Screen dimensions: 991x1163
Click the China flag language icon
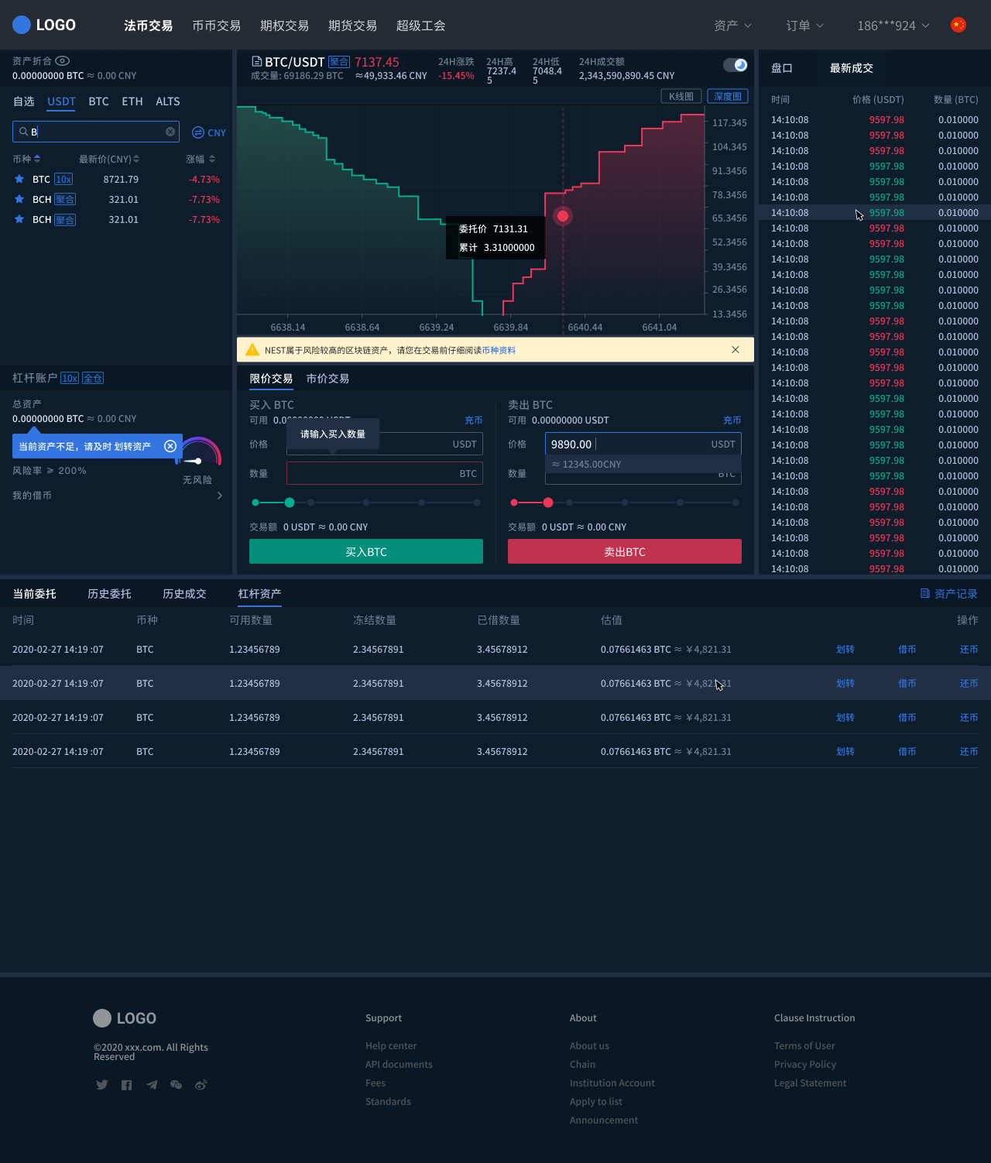958,25
